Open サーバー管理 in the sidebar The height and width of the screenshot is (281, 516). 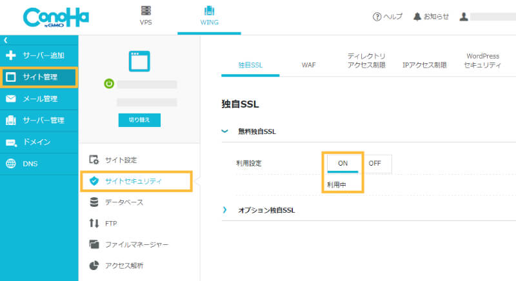(x=39, y=121)
